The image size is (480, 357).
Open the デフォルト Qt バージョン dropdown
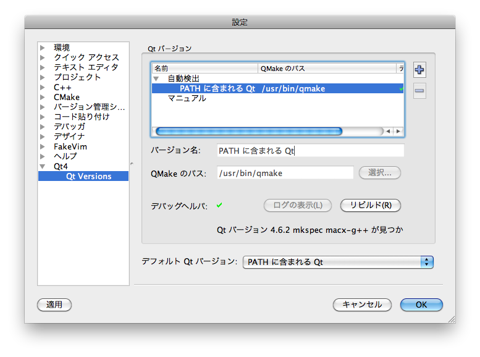click(x=338, y=262)
